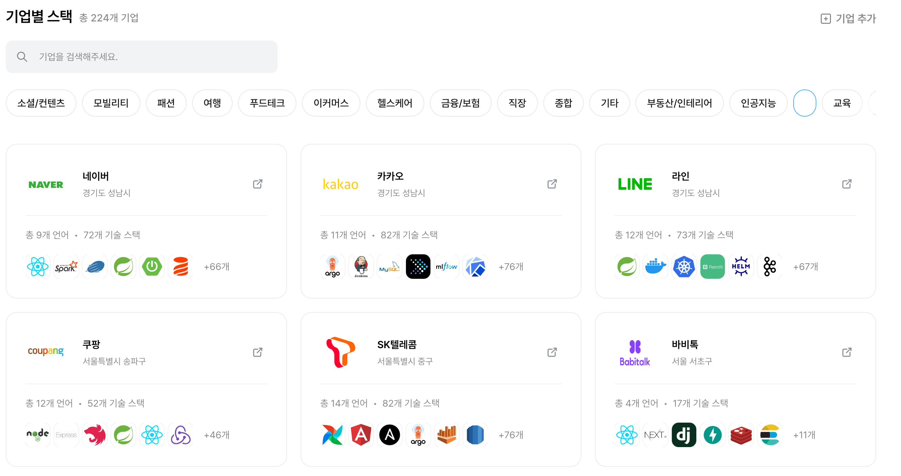
Task: Click the Redux icon in Coupang card
Action: (181, 435)
